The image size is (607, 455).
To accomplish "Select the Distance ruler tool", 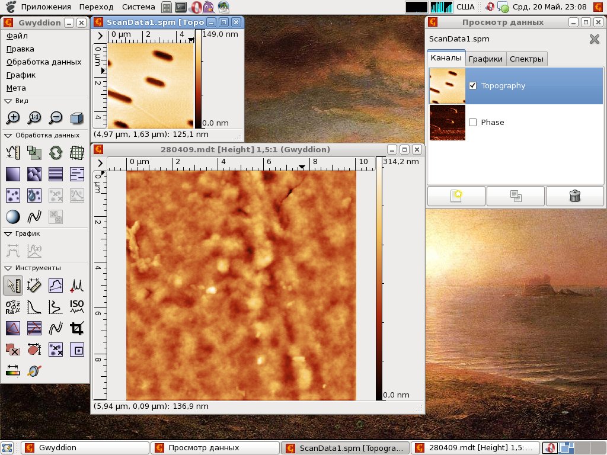I will click(34, 286).
